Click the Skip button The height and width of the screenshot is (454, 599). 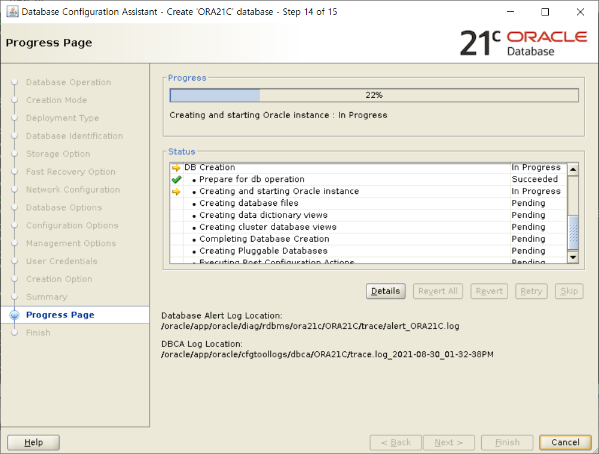[x=569, y=291]
